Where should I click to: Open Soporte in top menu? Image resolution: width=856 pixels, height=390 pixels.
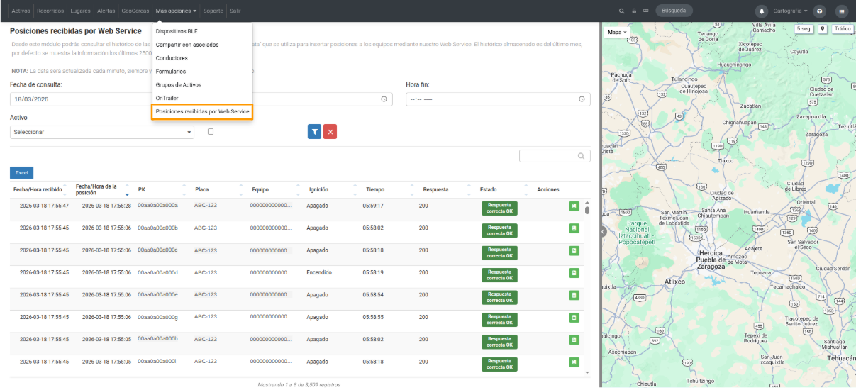click(x=213, y=11)
